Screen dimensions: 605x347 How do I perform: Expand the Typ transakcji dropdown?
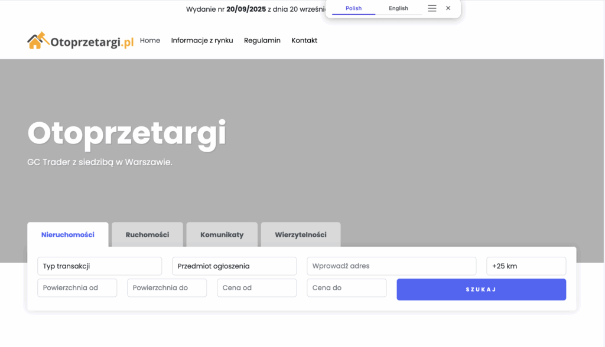coord(99,266)
